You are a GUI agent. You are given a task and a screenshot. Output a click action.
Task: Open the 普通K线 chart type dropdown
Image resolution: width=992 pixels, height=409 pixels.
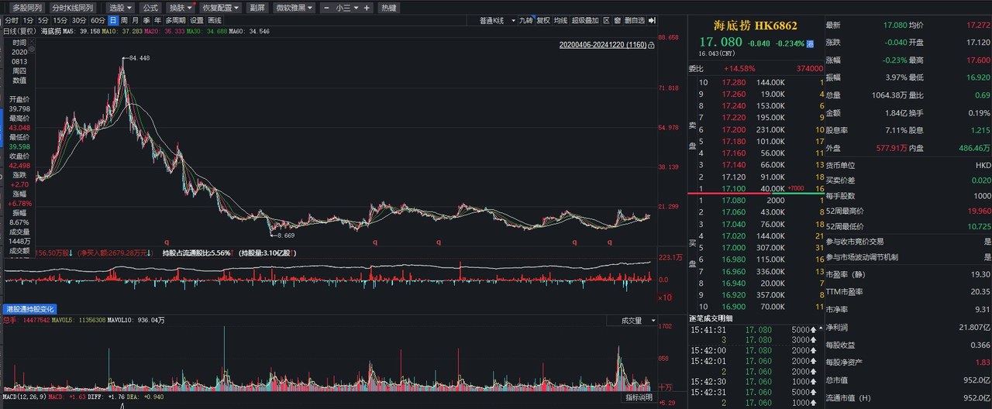point(498,20)
